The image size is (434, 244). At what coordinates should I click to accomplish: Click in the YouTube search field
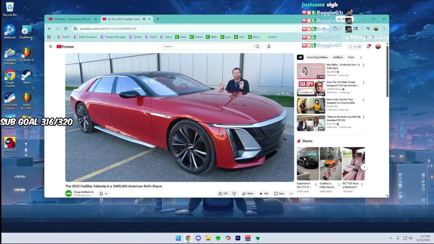pyautogui.click(x=207, y=46)
